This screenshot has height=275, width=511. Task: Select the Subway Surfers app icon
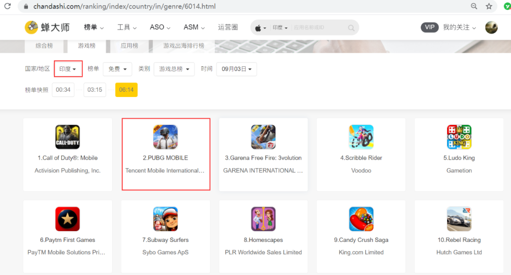coord(166,219)
